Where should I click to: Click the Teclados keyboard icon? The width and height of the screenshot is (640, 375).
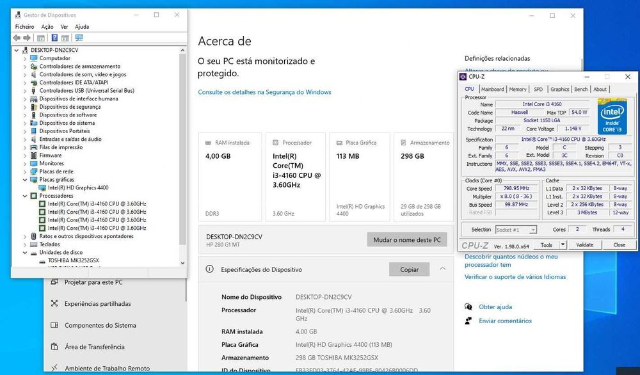pyautogui.click(x=34, y=244)
